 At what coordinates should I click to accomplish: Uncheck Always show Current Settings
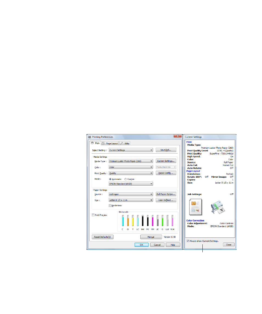tap(188, 241)
